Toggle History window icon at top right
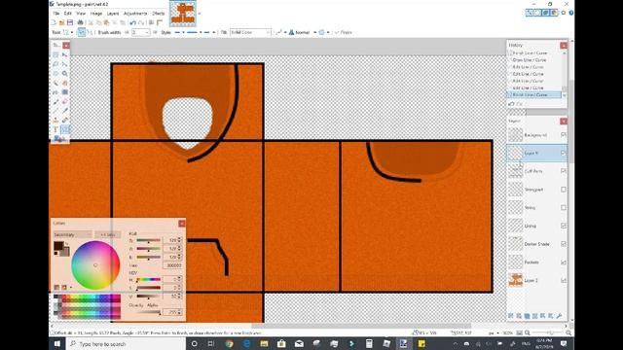Image resolution: width=623 pixels, height=350 pixels. pyautogui.click(x=537, y=13)
